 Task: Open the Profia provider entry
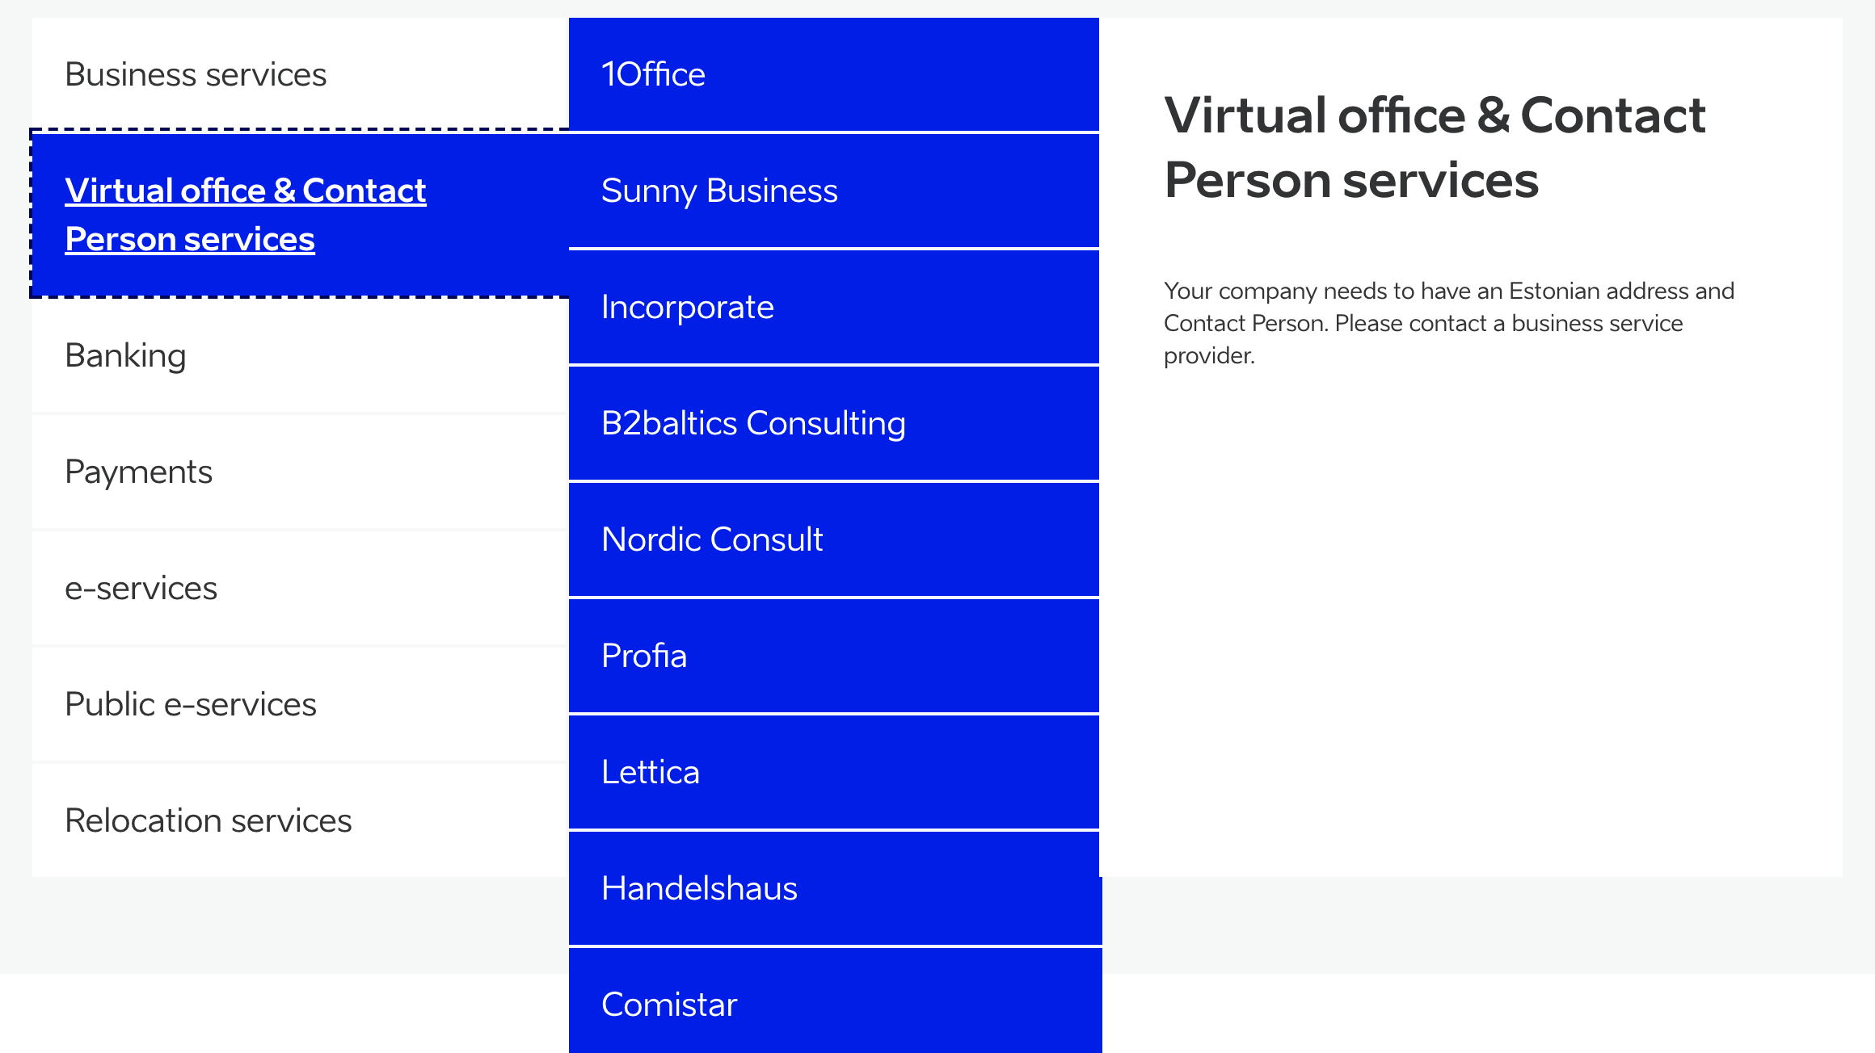644,656
